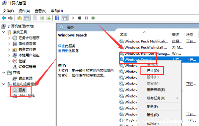Expand the 任务计划程序 tree node
The height and width of the screenshot is (126, 199).
[9, 38]
